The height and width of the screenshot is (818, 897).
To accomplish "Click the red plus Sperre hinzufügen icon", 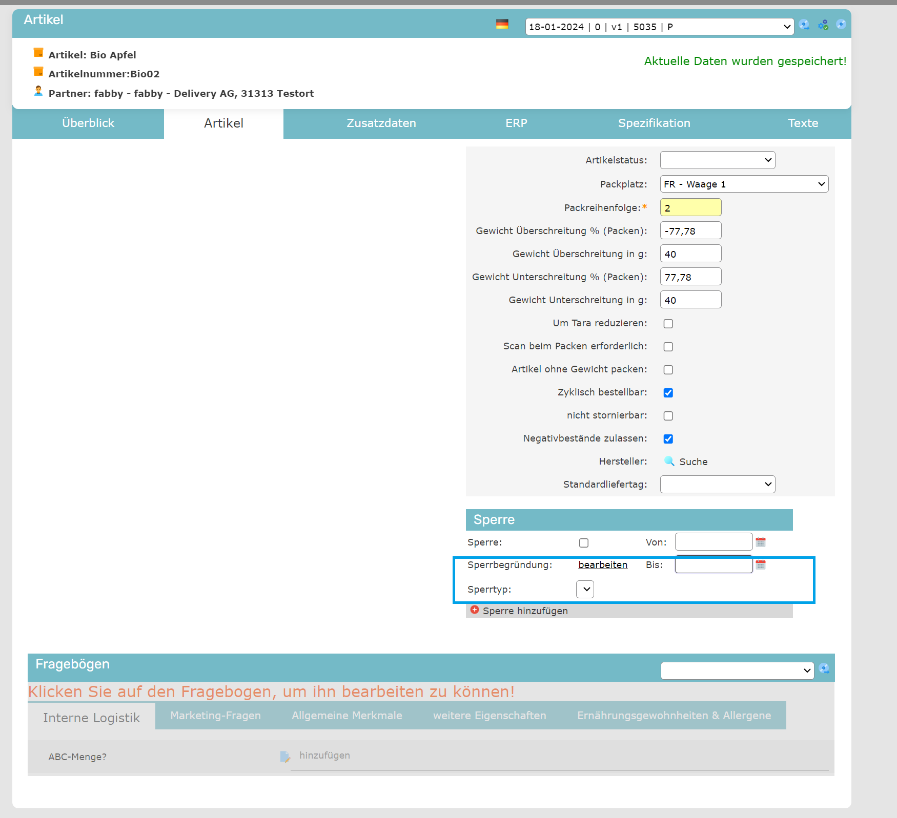I will click(x=475, y=610).
